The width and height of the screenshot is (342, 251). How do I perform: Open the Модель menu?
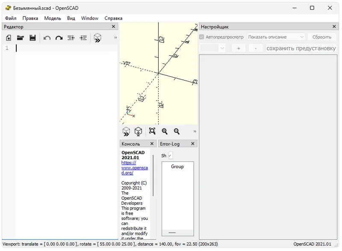[53, 18]
